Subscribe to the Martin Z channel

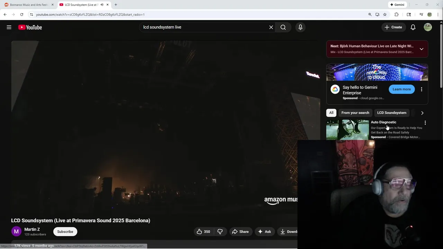[x=65, y=232]
